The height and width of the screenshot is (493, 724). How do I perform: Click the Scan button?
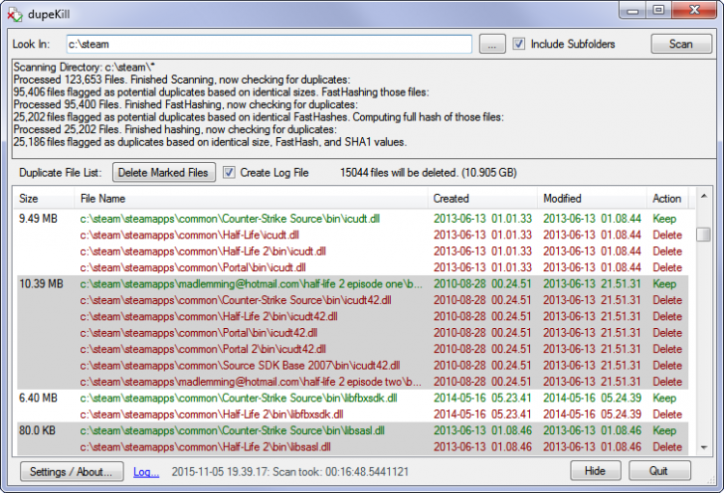click(681, 44)
